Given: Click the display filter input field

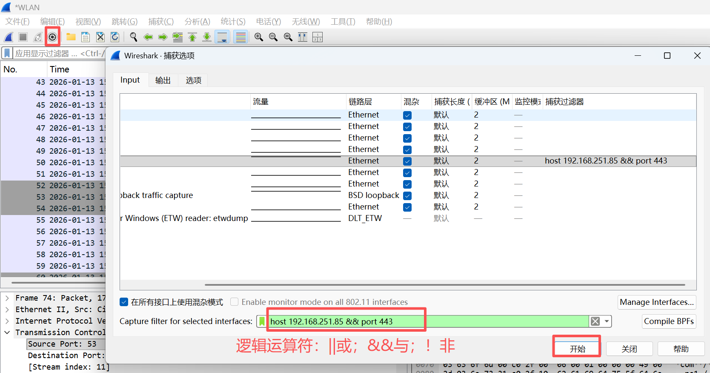Looking at the screenshot, I should [60, 53].
